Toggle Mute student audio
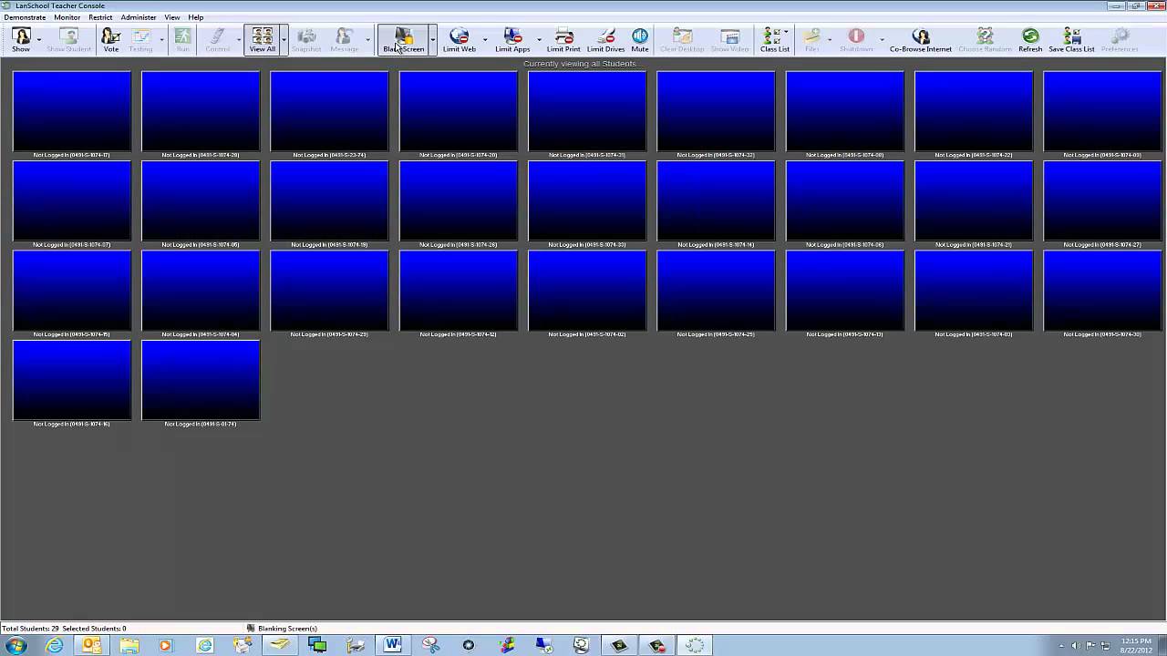The height and width of the screenshot is (656, 1167). 640,39
